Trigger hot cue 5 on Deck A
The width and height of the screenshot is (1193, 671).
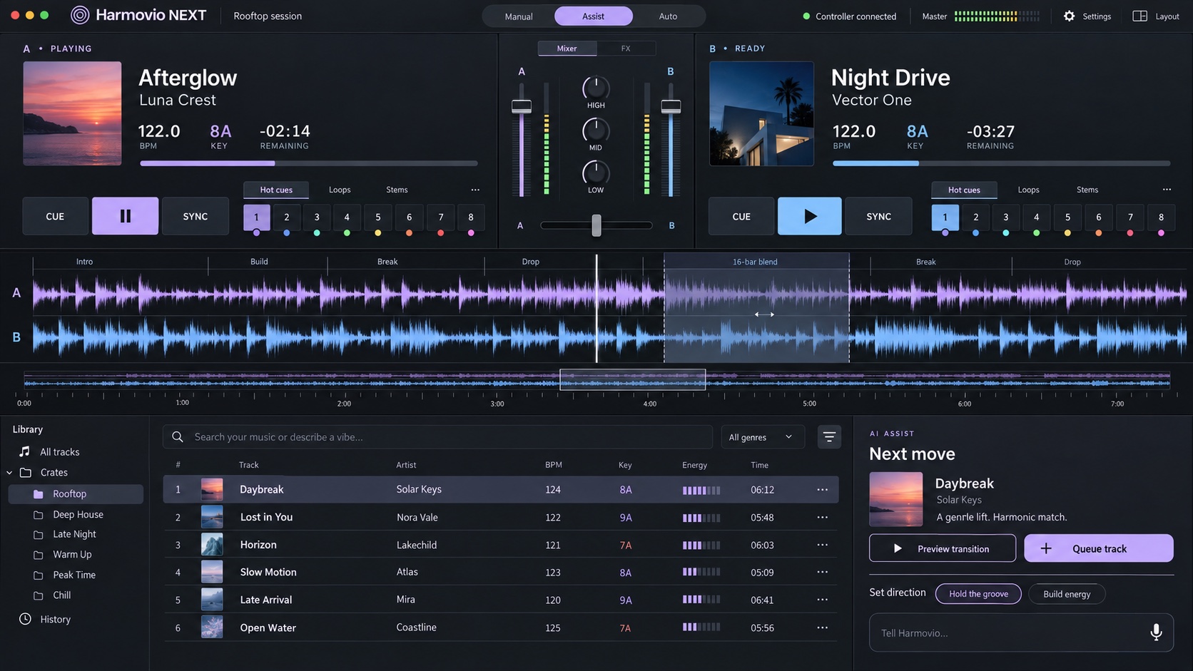378,217
